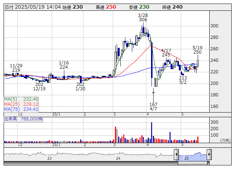This screenshot has width=236, height=169.
Task: Click the 202 1/30 low label
Action: (x=80, y=87)
